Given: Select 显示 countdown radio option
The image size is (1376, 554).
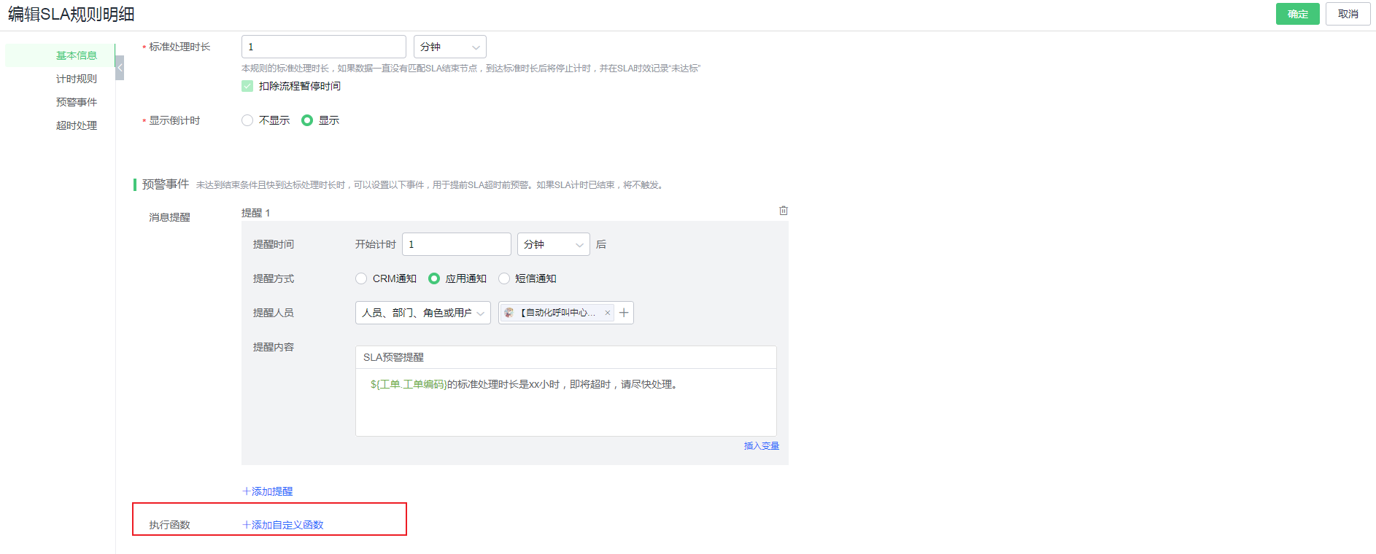Looking at the screenshot, I should click(307, 120).
